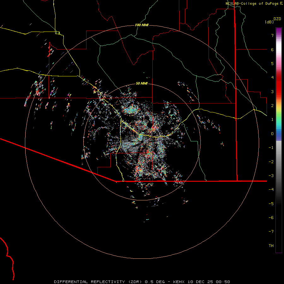Viewport: 284px width, 284px height.
Task: Click the "100 NMI" range ring label
Action: [142, 25]
